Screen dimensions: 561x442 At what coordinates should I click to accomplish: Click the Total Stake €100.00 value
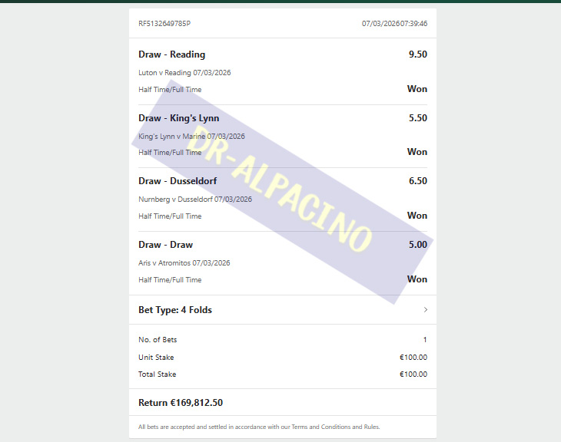click(413, 374)
